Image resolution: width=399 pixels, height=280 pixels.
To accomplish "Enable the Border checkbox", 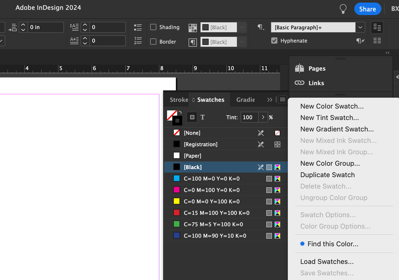I will (153, 42).
